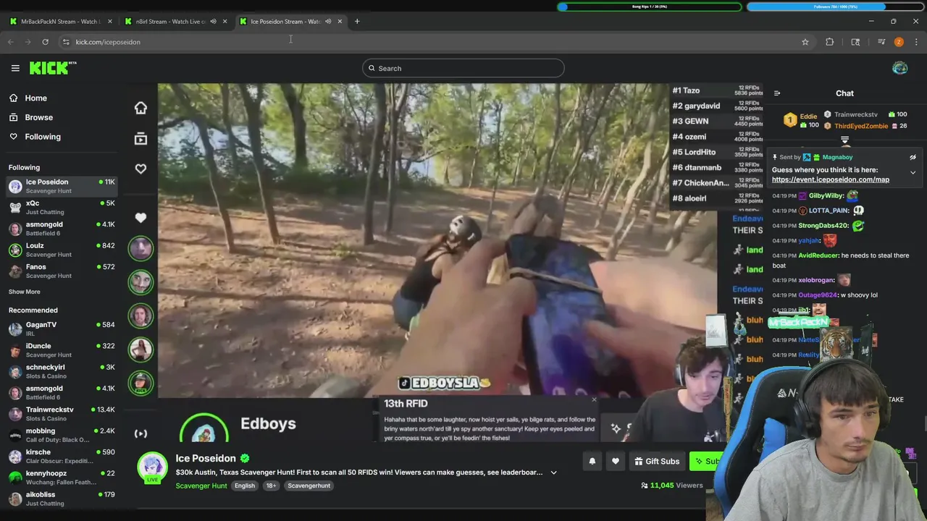Expand the gift leaderboard arrow
927x521 pixels.
844,140
